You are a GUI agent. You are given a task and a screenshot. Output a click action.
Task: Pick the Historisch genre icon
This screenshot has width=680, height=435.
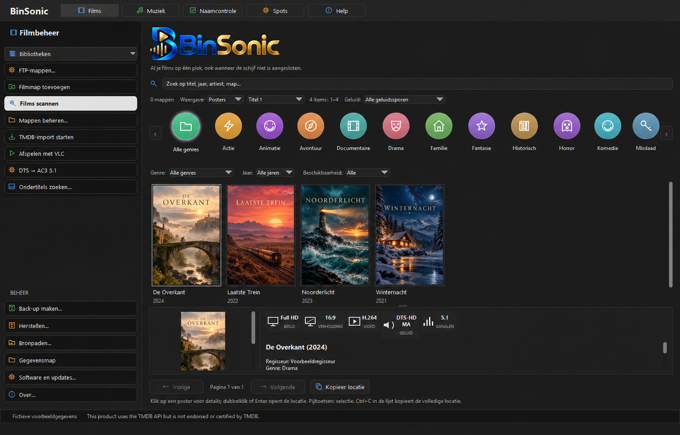[524, 126]
